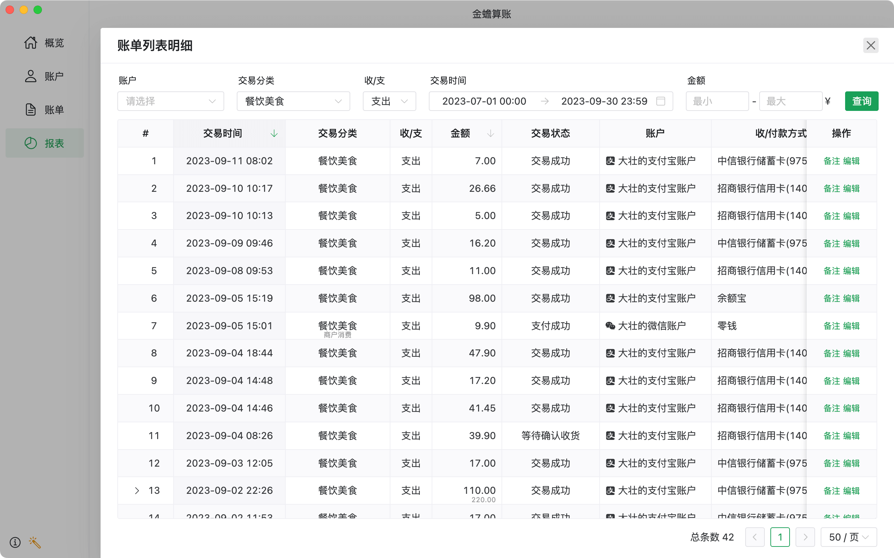Open the 50 / 页 page size selector

click(x=848, y=537)
